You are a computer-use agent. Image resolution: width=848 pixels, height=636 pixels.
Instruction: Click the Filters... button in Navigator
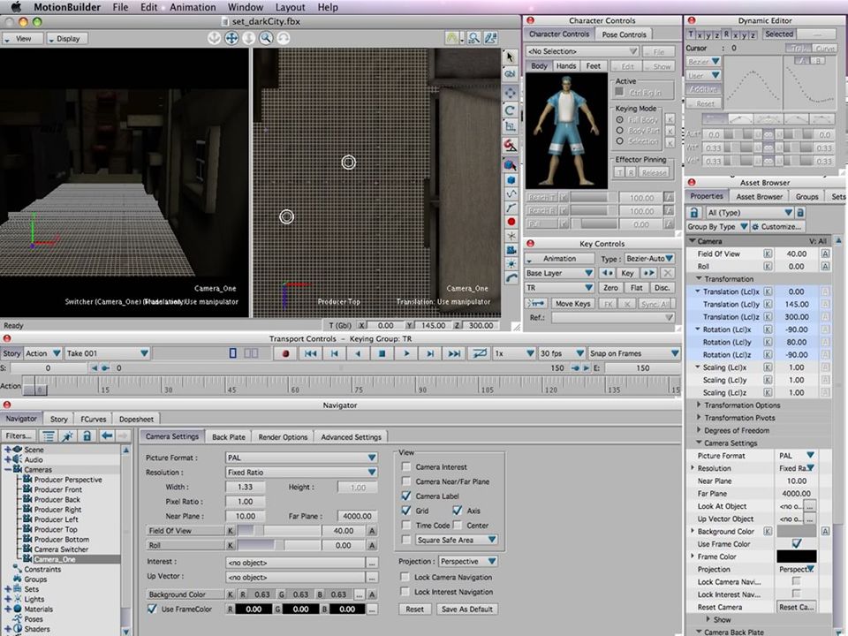click(x=19, y=435)
